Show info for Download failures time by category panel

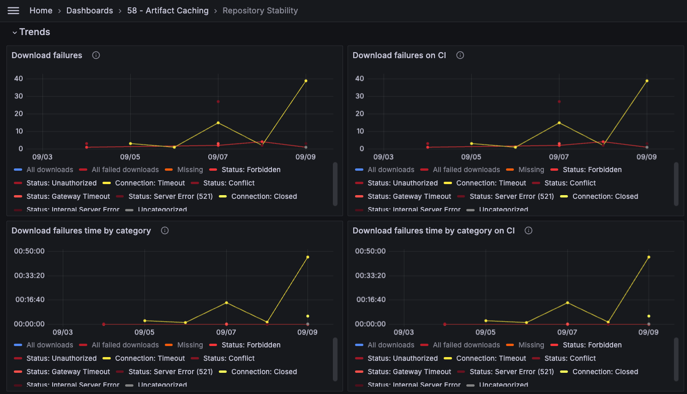pyautogui.click(x=165, y=231)
